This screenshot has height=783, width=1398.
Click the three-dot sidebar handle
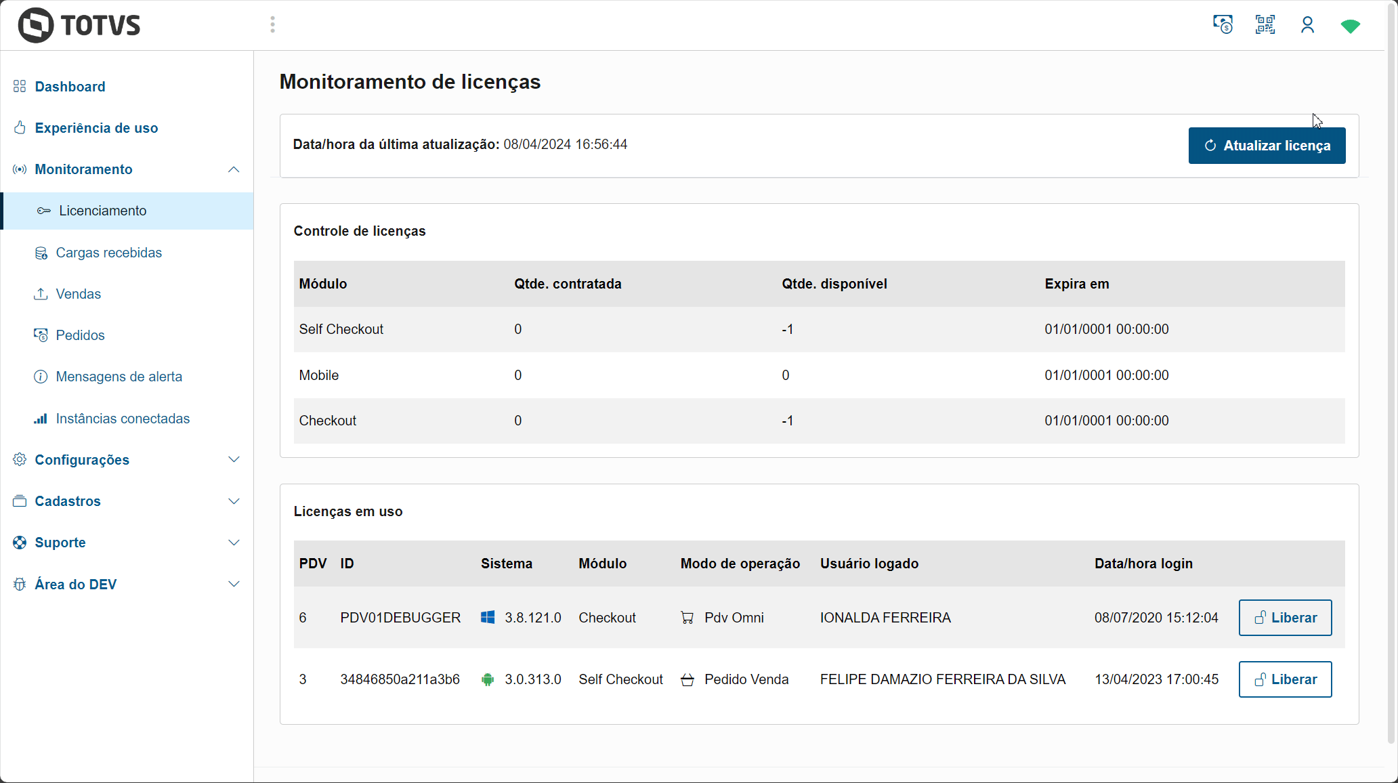(272, 25)
